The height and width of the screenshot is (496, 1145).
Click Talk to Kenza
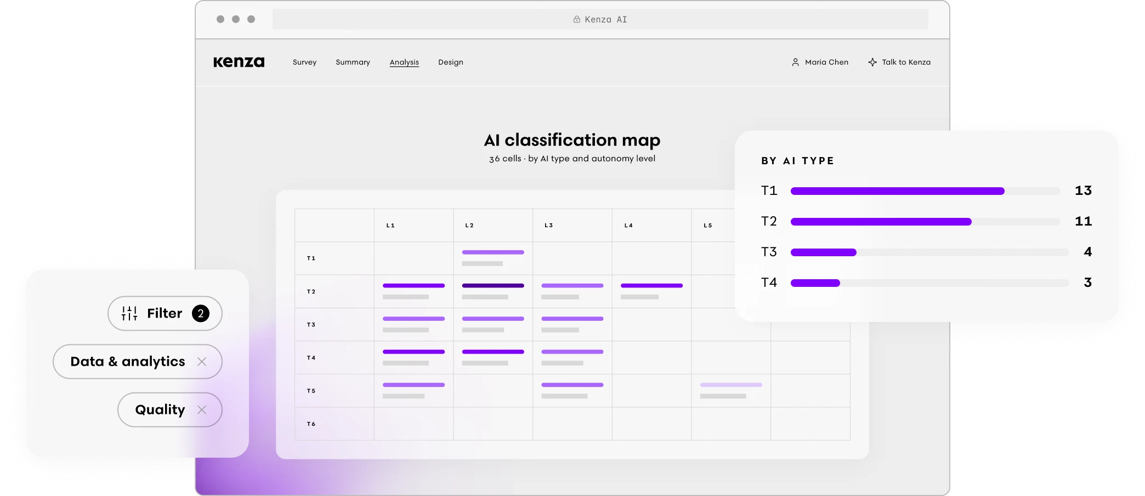(x=899, y=62)
